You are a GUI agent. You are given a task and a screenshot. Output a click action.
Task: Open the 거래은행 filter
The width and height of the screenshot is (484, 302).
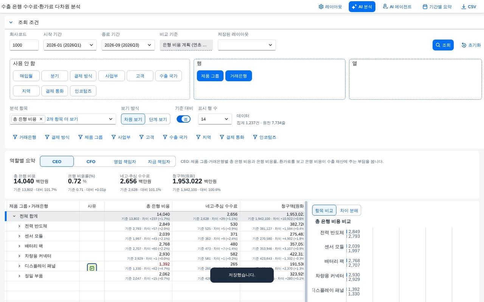pyautogui.click(x=25, y=137)
